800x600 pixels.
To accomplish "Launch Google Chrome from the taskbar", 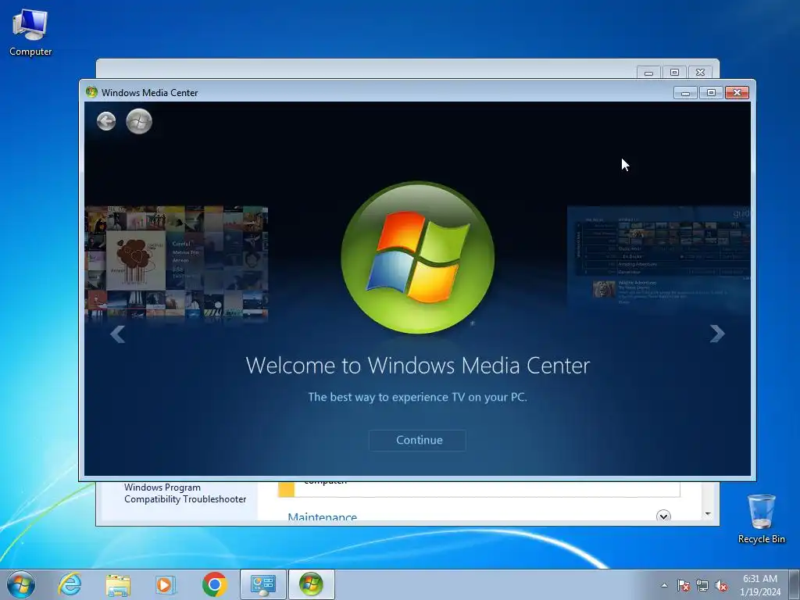I will [214, 584].
